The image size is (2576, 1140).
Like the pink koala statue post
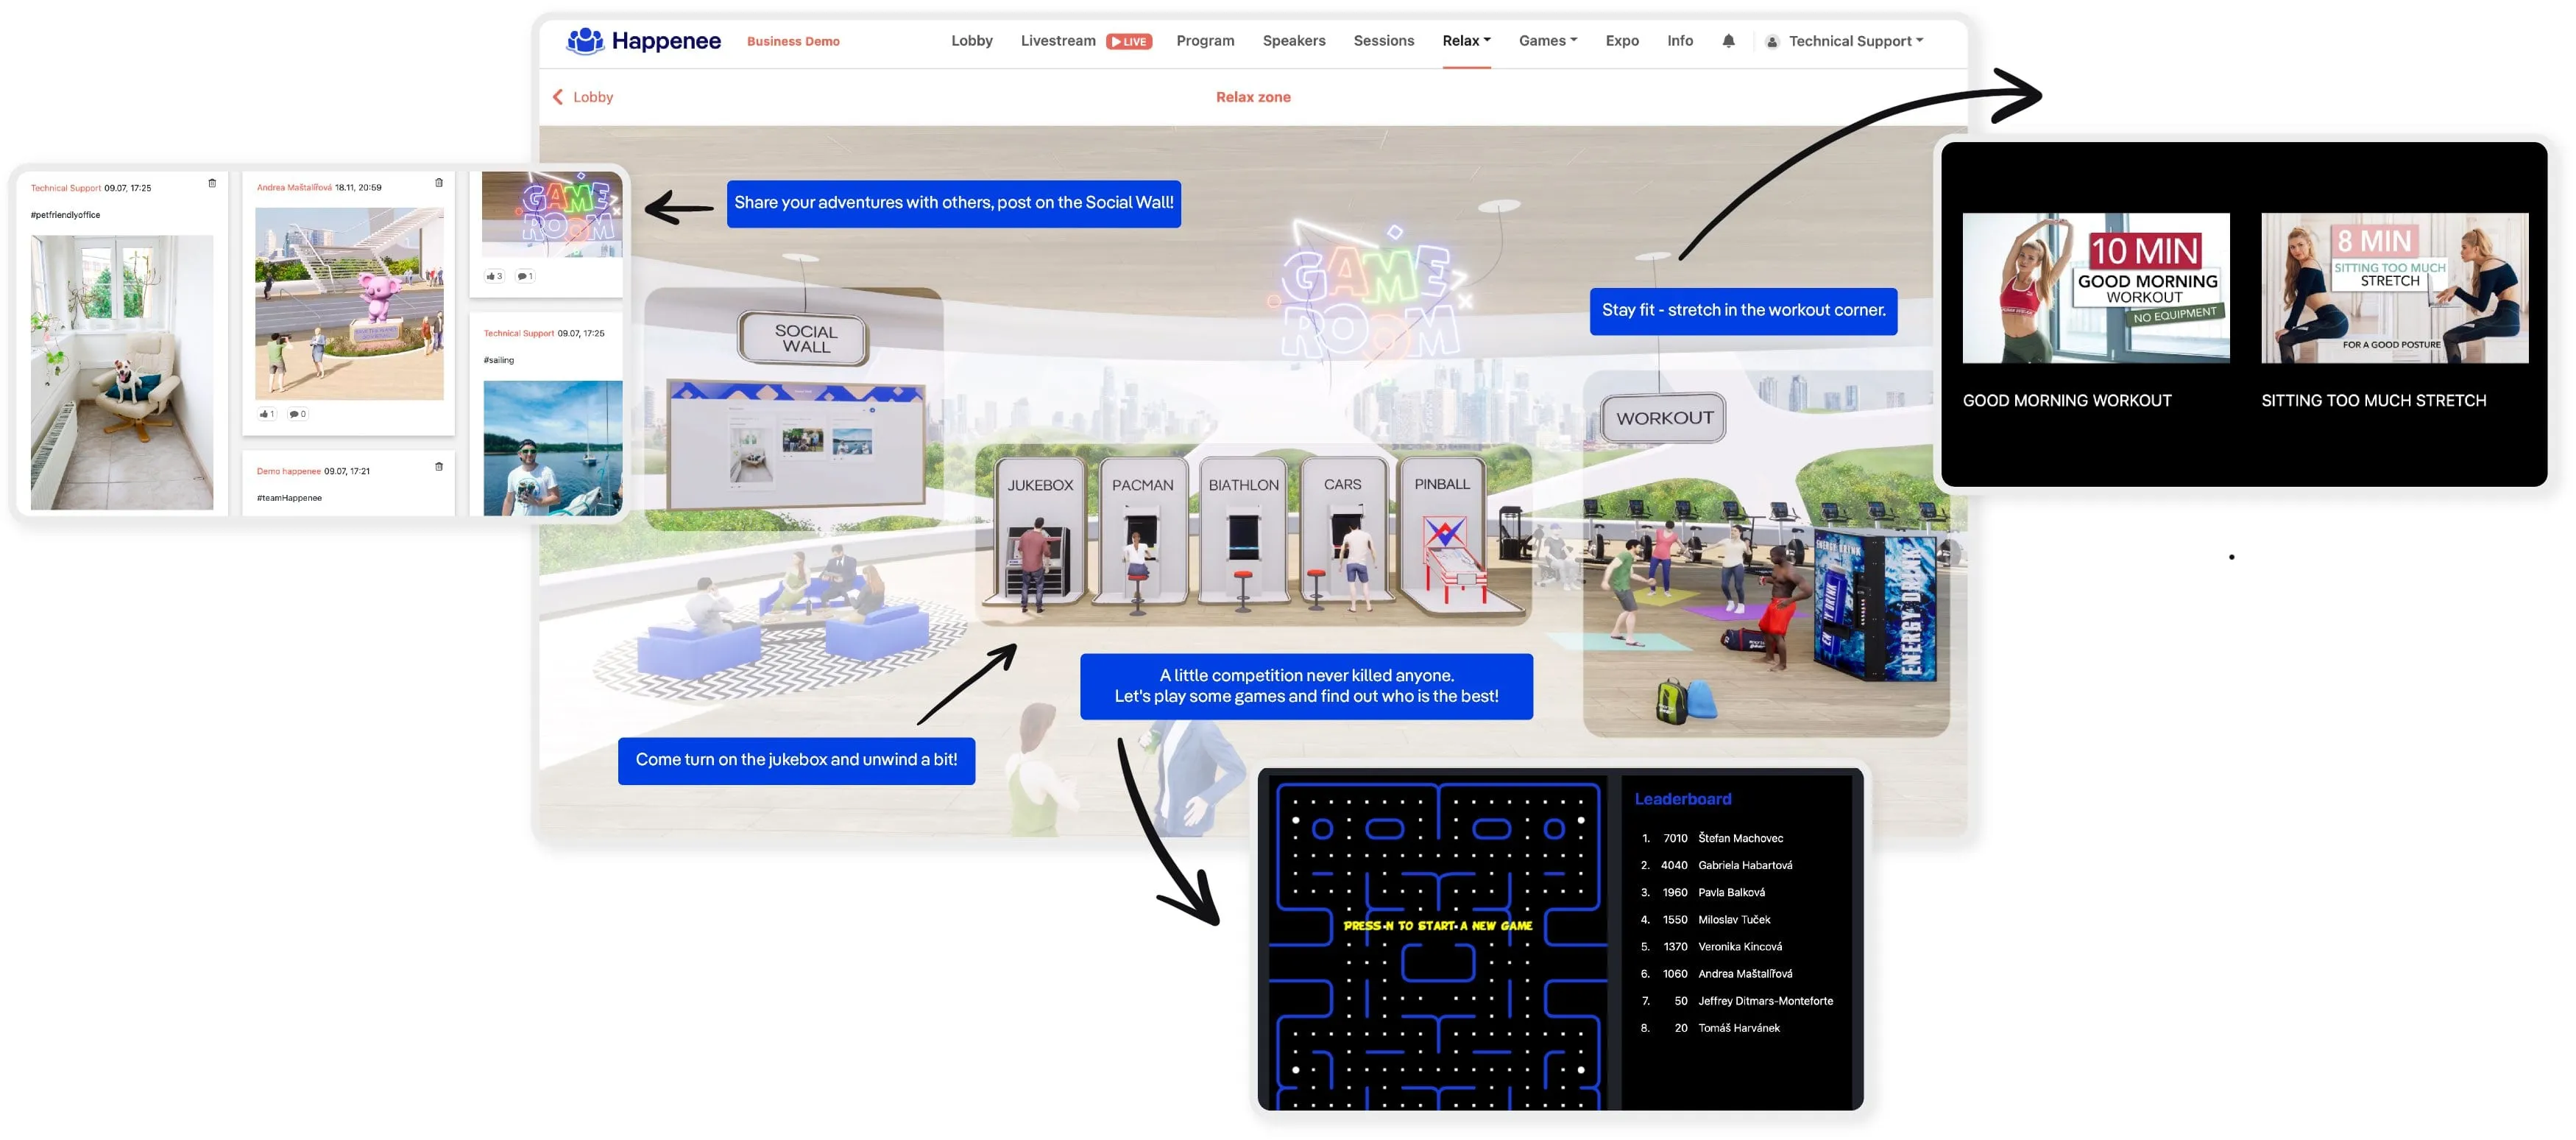click(x=266, y=415)
